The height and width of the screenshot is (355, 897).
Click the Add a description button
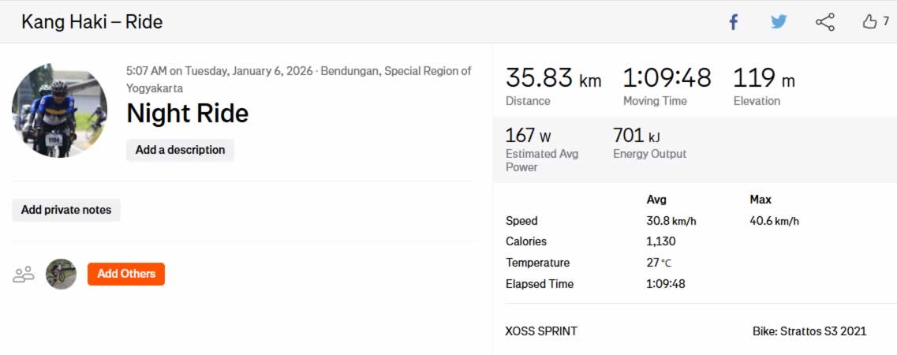pyautogui.click(x=180, y=150)
